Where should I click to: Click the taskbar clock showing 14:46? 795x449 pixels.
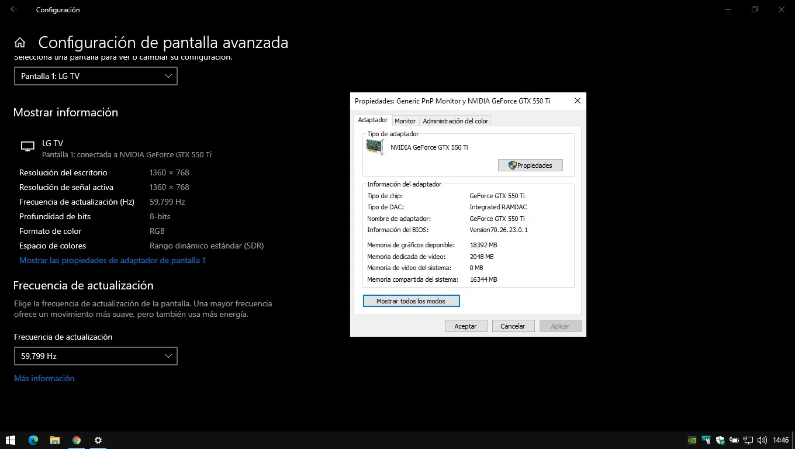pyautogui.click(x=781, y=440)
